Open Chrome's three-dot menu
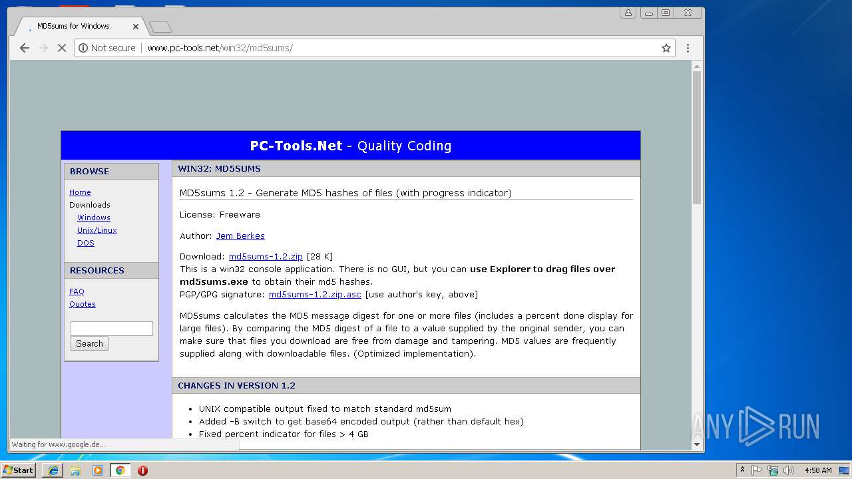 688,48
